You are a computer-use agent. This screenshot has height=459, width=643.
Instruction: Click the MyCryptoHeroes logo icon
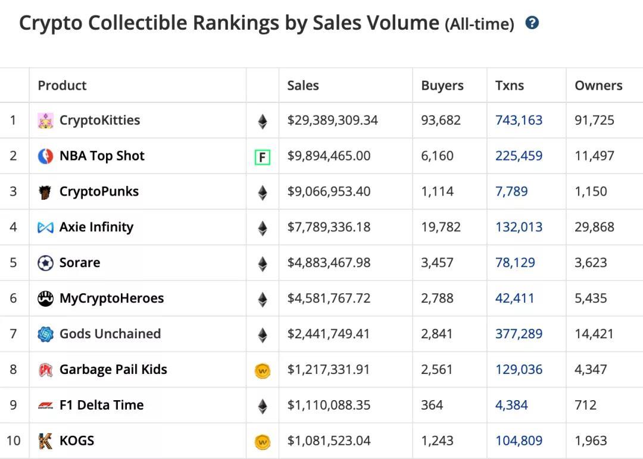(x=45, y=298)
